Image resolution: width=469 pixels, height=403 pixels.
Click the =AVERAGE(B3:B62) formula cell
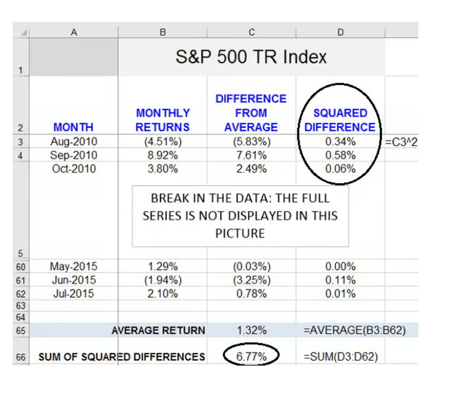point(354,330)
